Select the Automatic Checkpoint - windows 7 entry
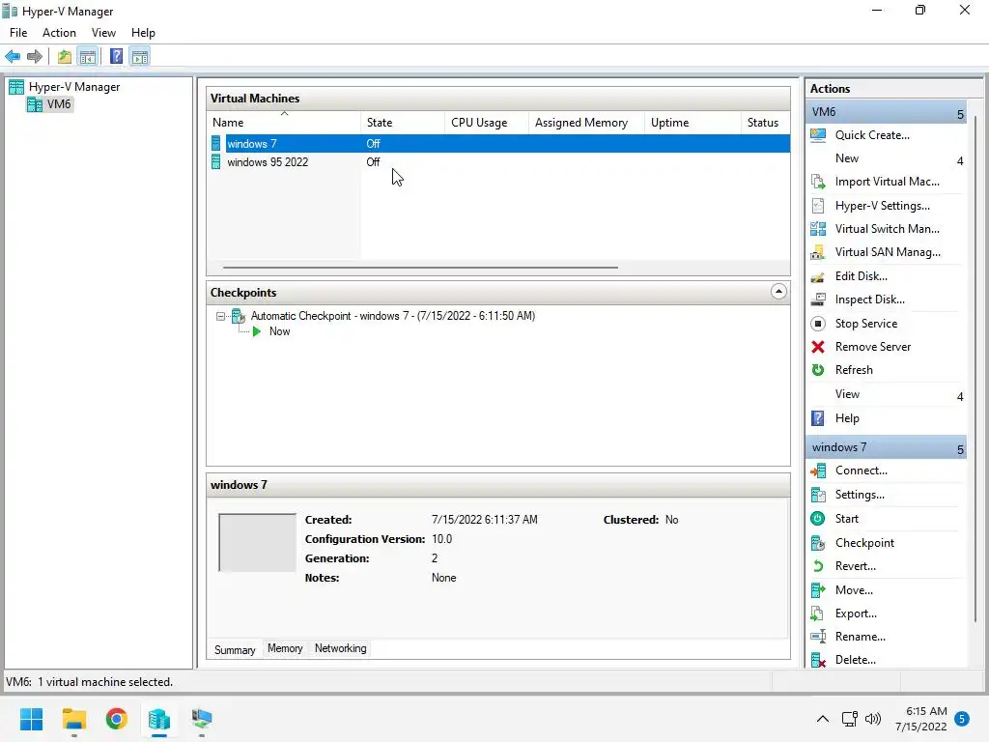 [x=393, y=316]
